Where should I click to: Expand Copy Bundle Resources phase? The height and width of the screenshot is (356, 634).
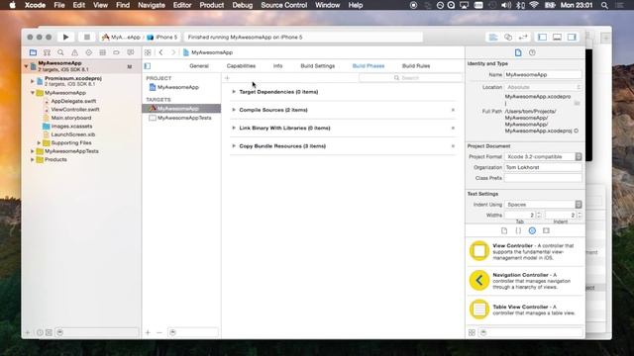point(234,146)
